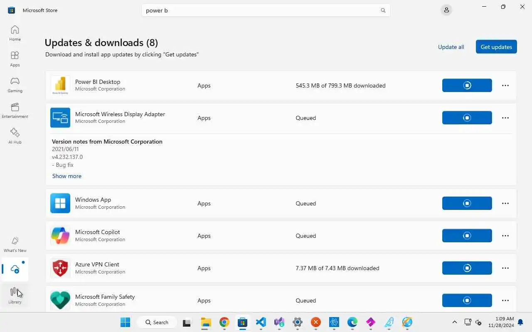
Task: Open the notifications bell in system tray
Action: pos(520,322)
